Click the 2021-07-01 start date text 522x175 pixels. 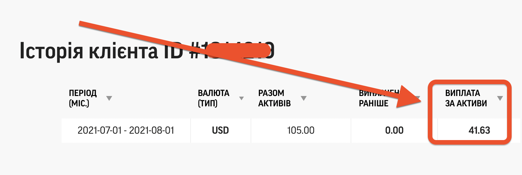click(100, 130)
